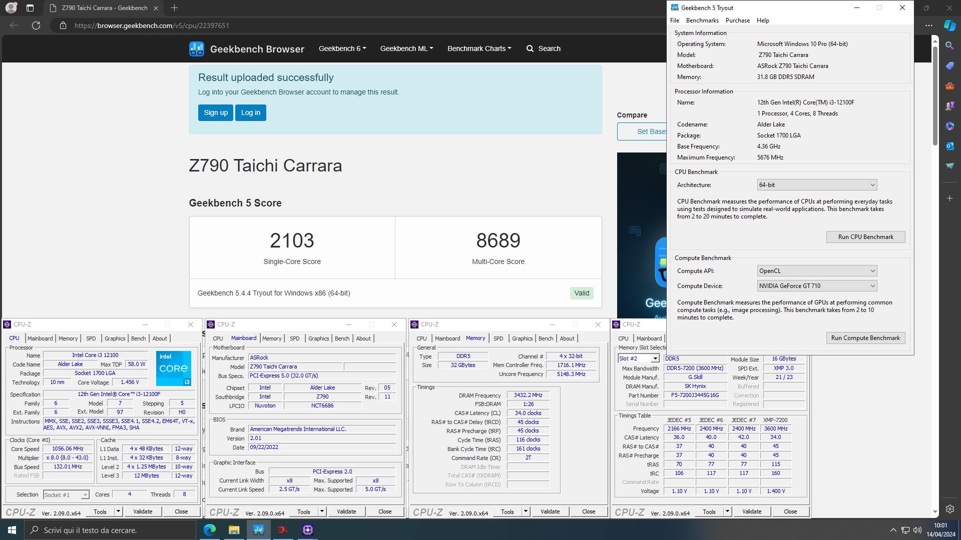Click the single-core score 2103
Image resolution: width=961 pixels, height=540 pixels.
[x=292, y=240]
